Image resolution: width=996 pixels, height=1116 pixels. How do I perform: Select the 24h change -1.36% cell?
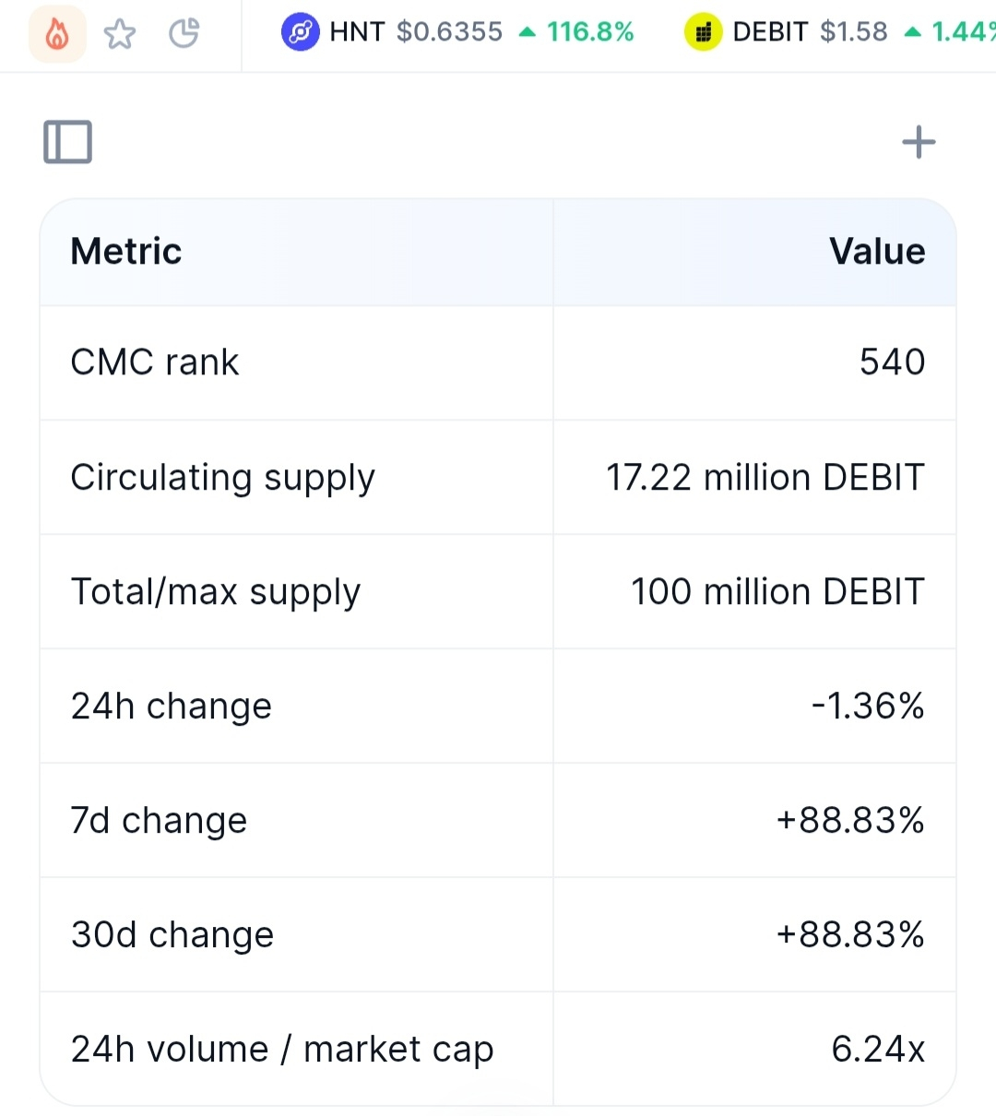click(868, 706)
